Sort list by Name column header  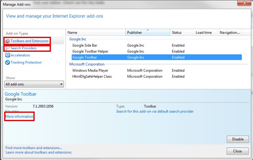click(x=96, y=33)
